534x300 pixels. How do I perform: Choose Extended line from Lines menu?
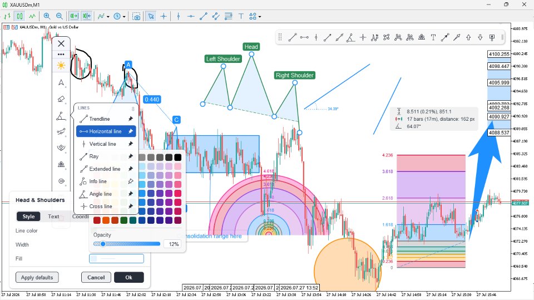pos(106,169)
